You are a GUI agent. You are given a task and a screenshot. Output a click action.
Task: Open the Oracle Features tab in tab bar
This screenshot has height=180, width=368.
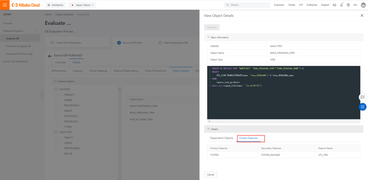pos(98,71)
